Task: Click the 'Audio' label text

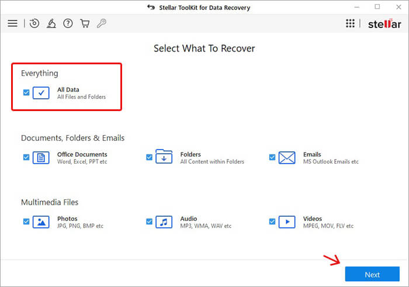Action: click(x=189, y=219)
